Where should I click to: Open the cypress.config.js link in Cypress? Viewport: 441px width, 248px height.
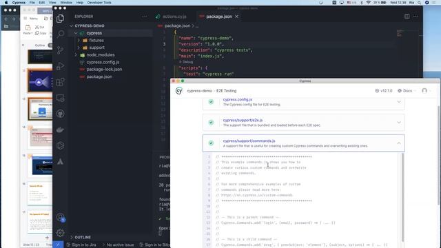[x=237, y=99]
